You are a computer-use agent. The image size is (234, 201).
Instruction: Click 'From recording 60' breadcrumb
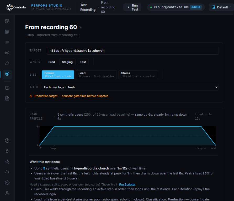coord(108,7)
